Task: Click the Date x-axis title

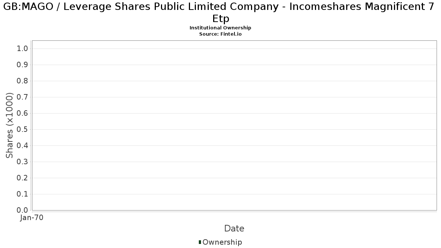Action: pos(234,229)
